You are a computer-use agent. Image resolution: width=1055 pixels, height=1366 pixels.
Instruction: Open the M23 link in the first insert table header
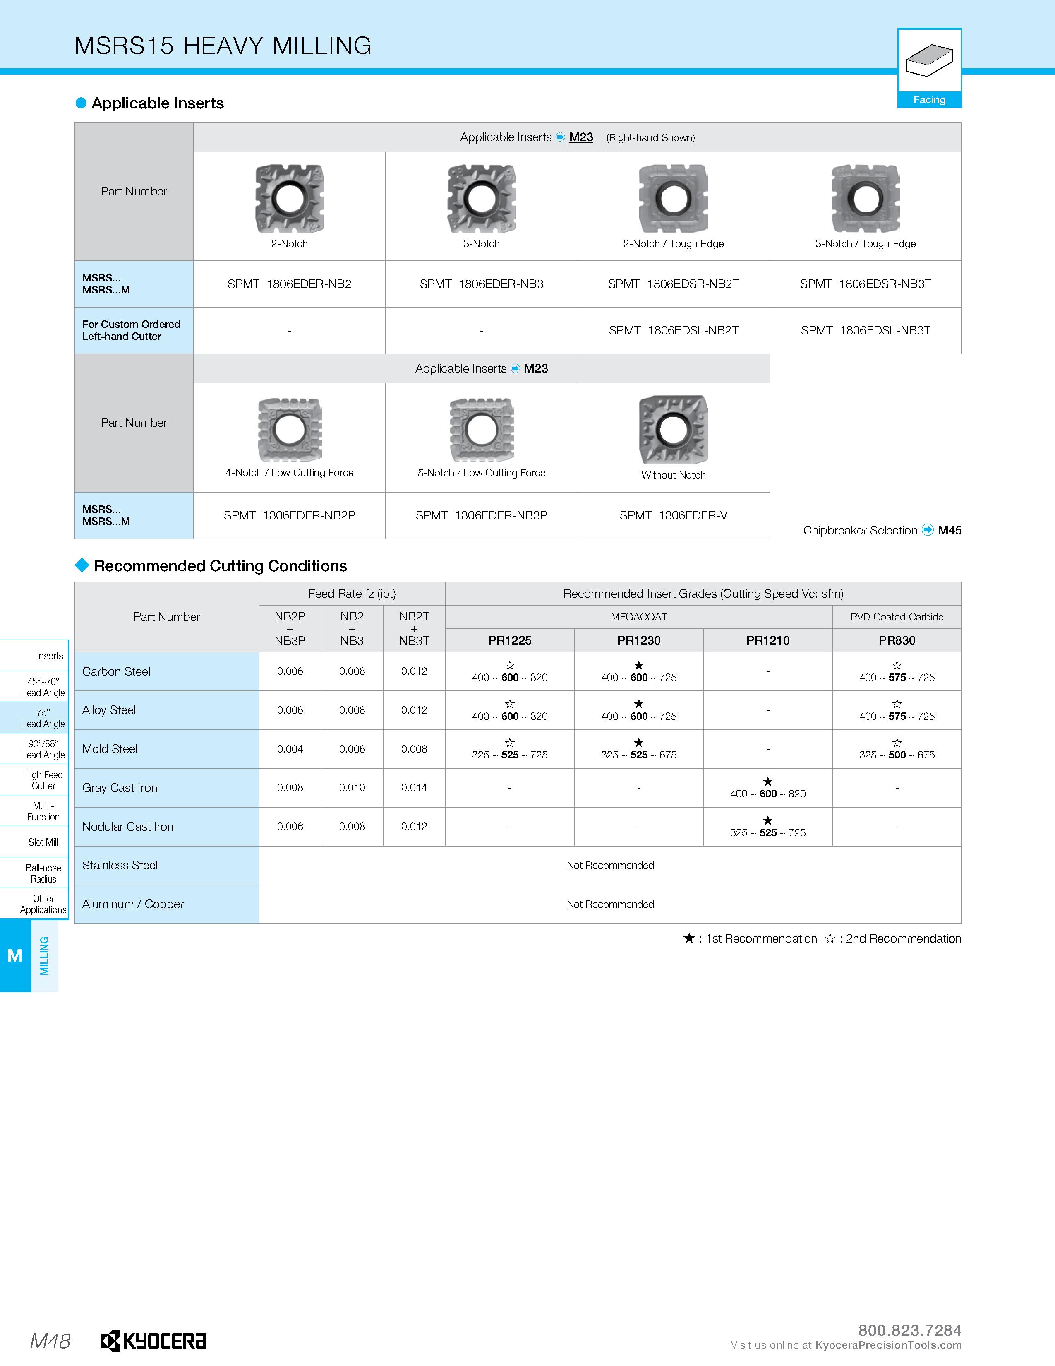[580, 137]
